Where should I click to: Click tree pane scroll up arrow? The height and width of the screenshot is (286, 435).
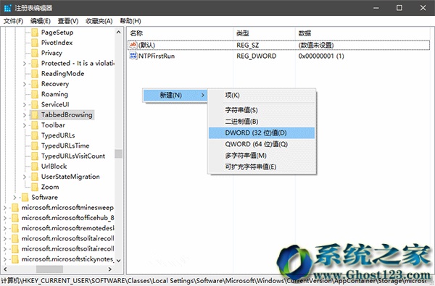coord(118,32)
